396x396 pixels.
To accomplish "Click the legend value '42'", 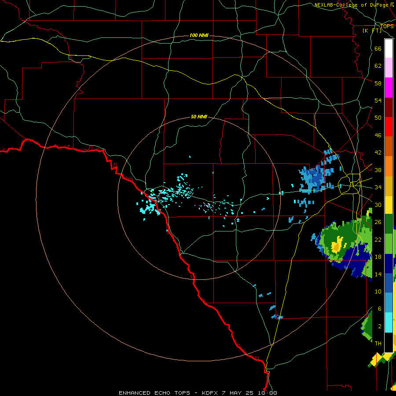I will (378, 152).
